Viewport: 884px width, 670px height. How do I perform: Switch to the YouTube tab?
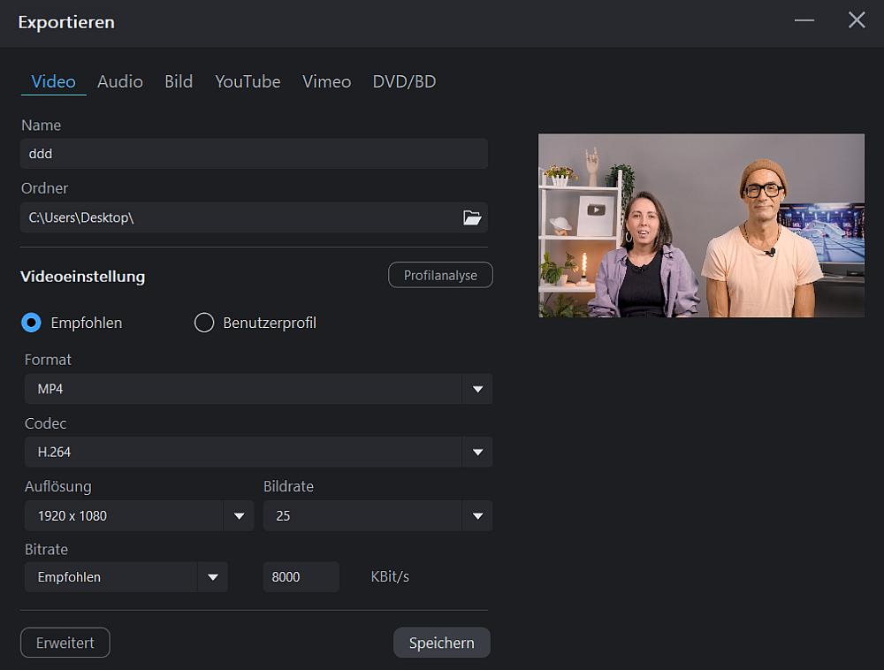pos(248,81)
